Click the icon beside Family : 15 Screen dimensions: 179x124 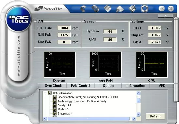tap(55, 105)
